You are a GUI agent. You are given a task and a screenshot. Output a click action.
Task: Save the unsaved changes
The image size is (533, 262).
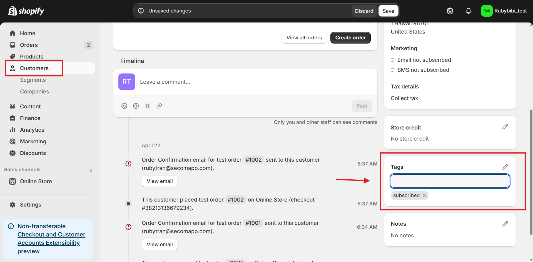(388, 11)
